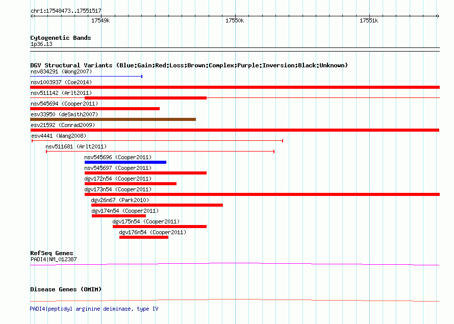Select the red esv21592 loss bar
The image size is (454, 324).
(x=235, y=130)
